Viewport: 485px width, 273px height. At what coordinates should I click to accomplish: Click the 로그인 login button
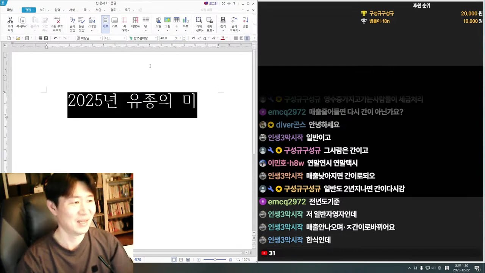coord(211,3)
